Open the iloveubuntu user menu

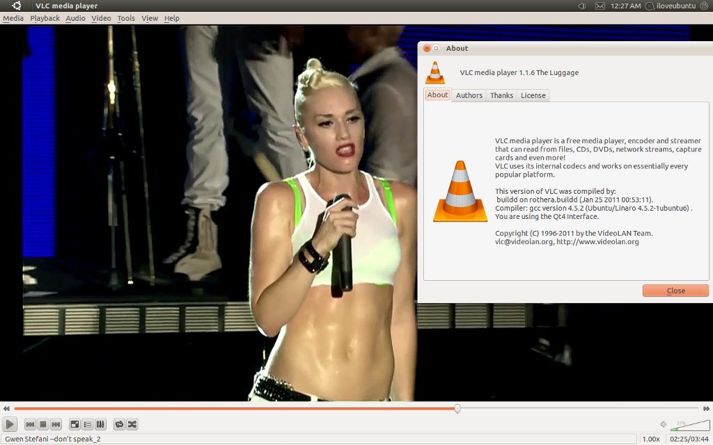(x=671, y=6)
